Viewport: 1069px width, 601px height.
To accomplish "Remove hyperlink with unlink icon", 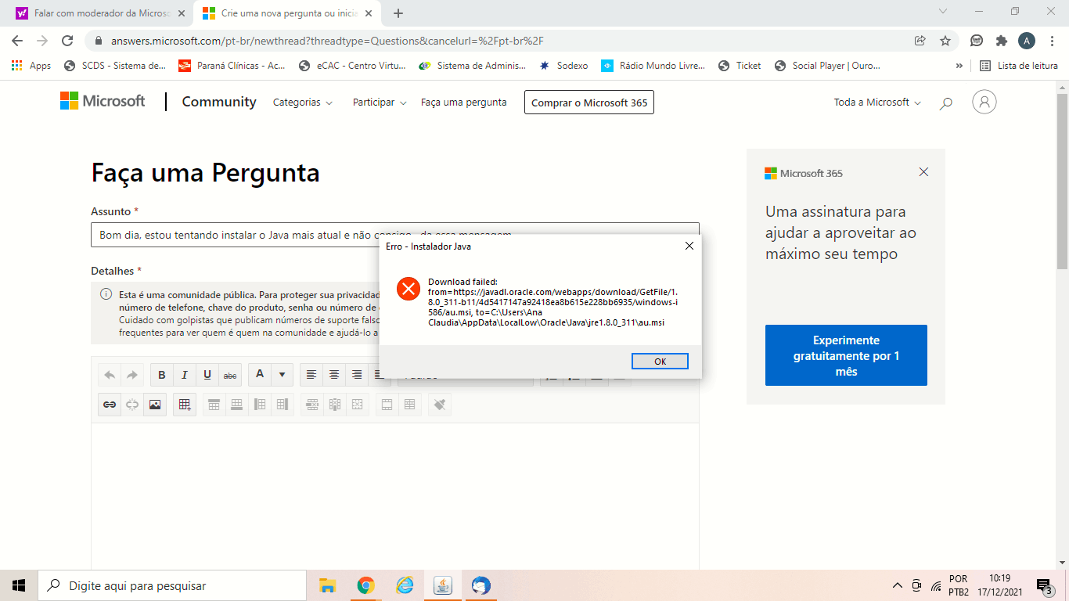I will [x=132, y=405].
